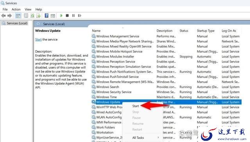250x142 pixels.
Task: Sort by the Status column header
Action: (x=184, y=31)
